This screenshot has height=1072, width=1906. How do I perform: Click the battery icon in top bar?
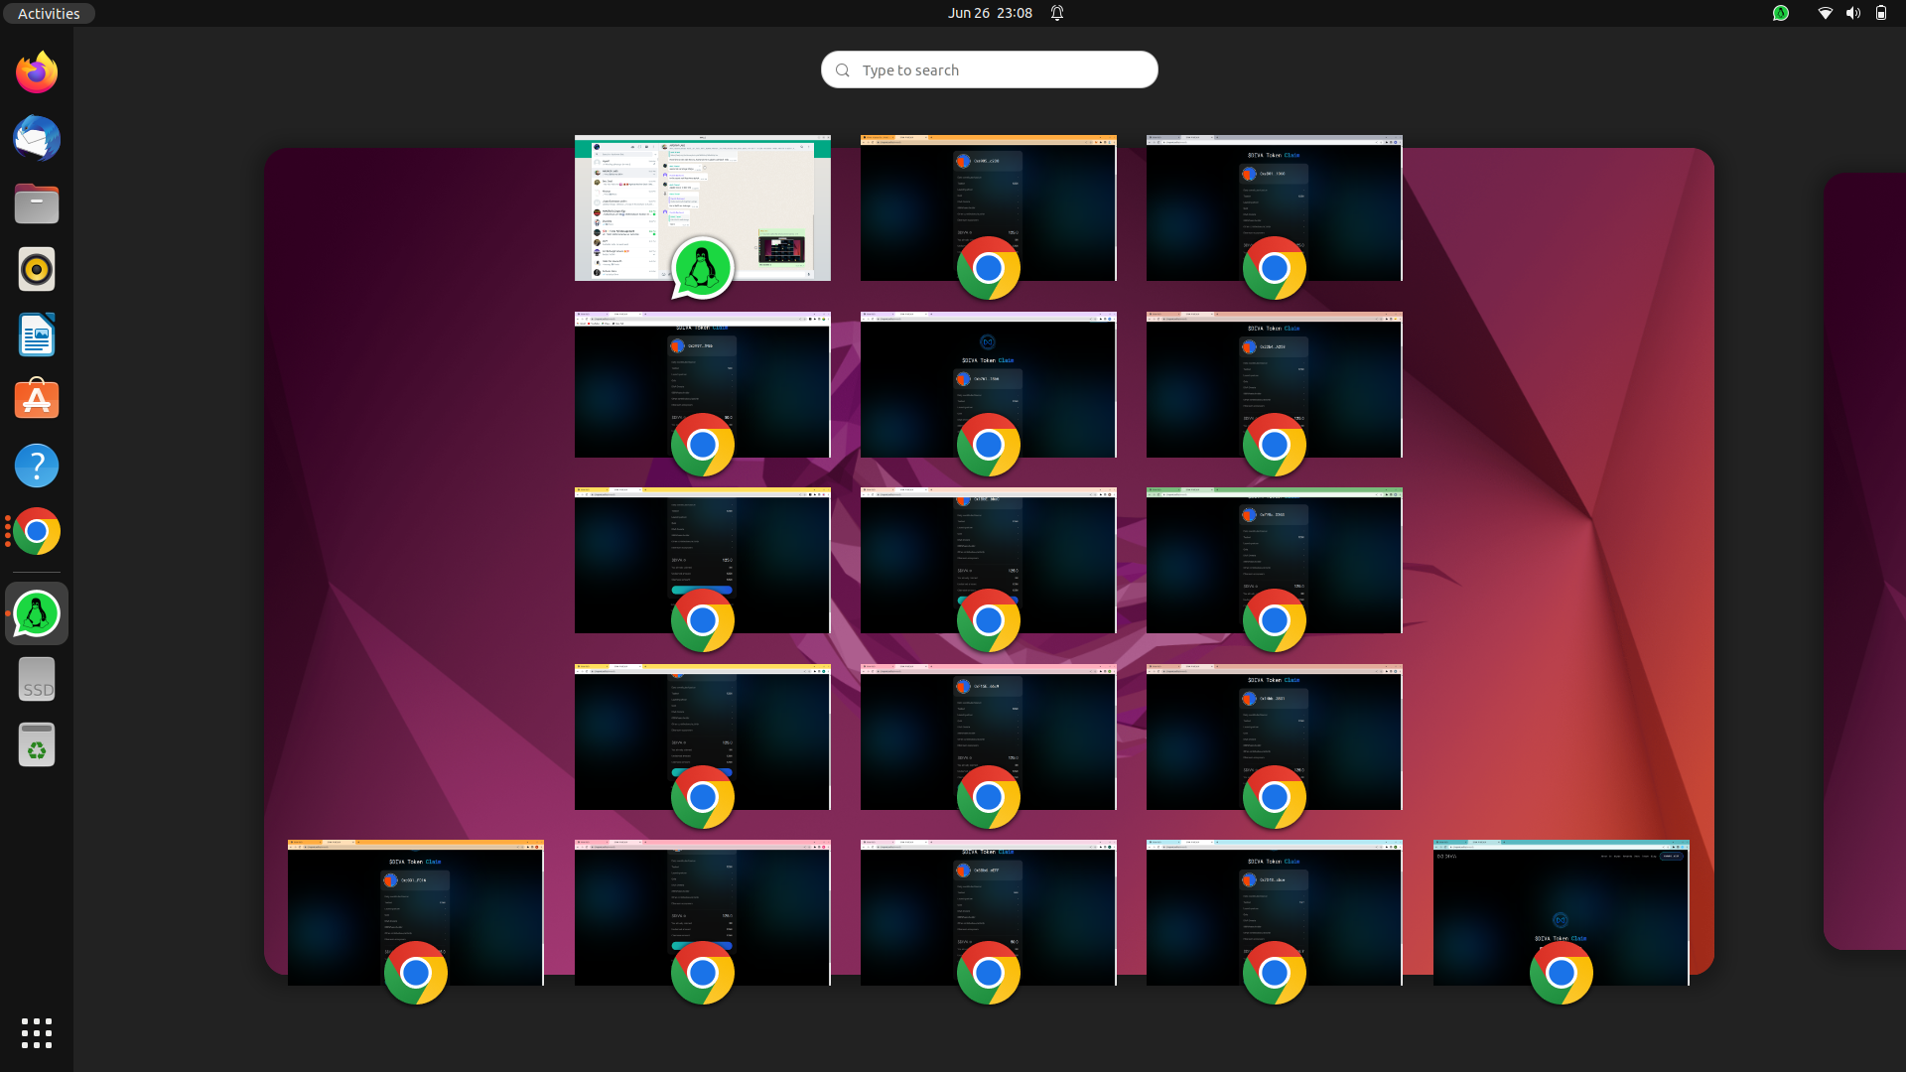click(1880, 13)
